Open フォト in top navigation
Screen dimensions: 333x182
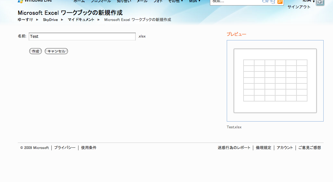158,1
